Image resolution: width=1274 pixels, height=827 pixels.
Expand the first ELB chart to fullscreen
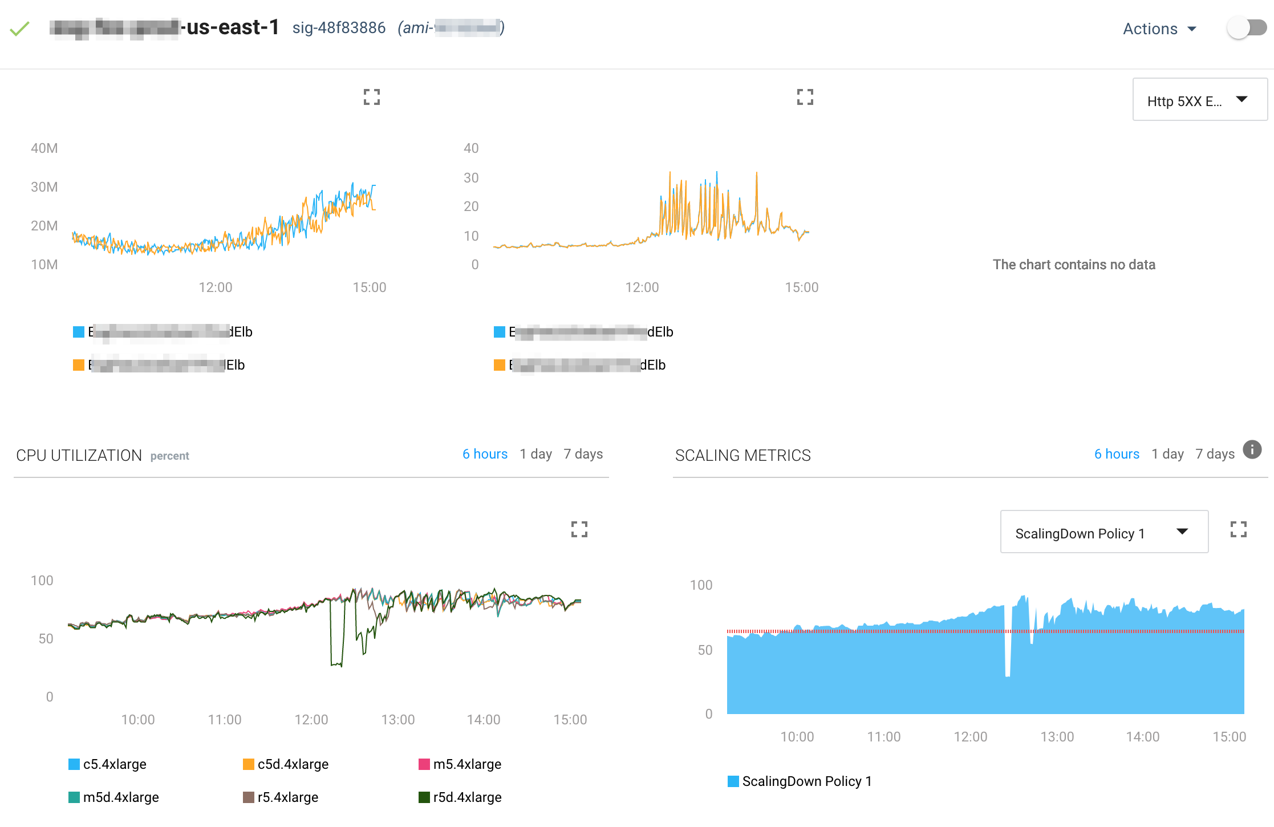[372, 97]
